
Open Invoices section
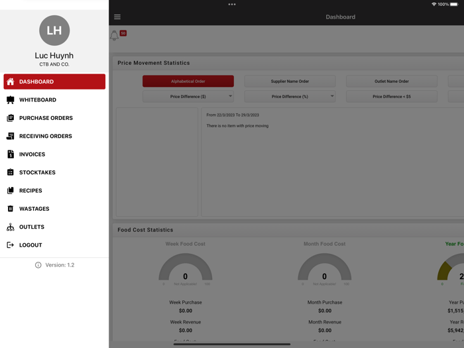pyautogui.click(x=54, y=154)
